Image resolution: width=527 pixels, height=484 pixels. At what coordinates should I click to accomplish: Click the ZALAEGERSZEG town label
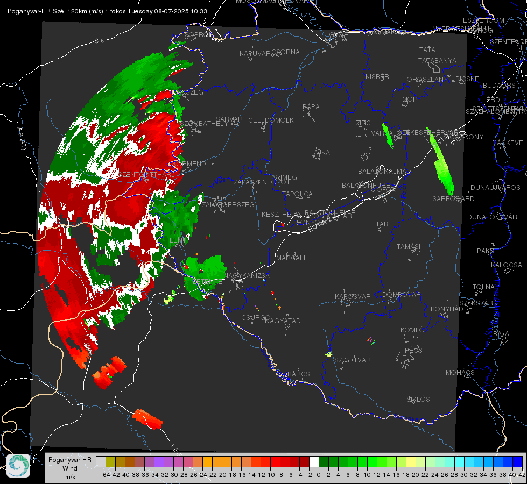point(228,204)
